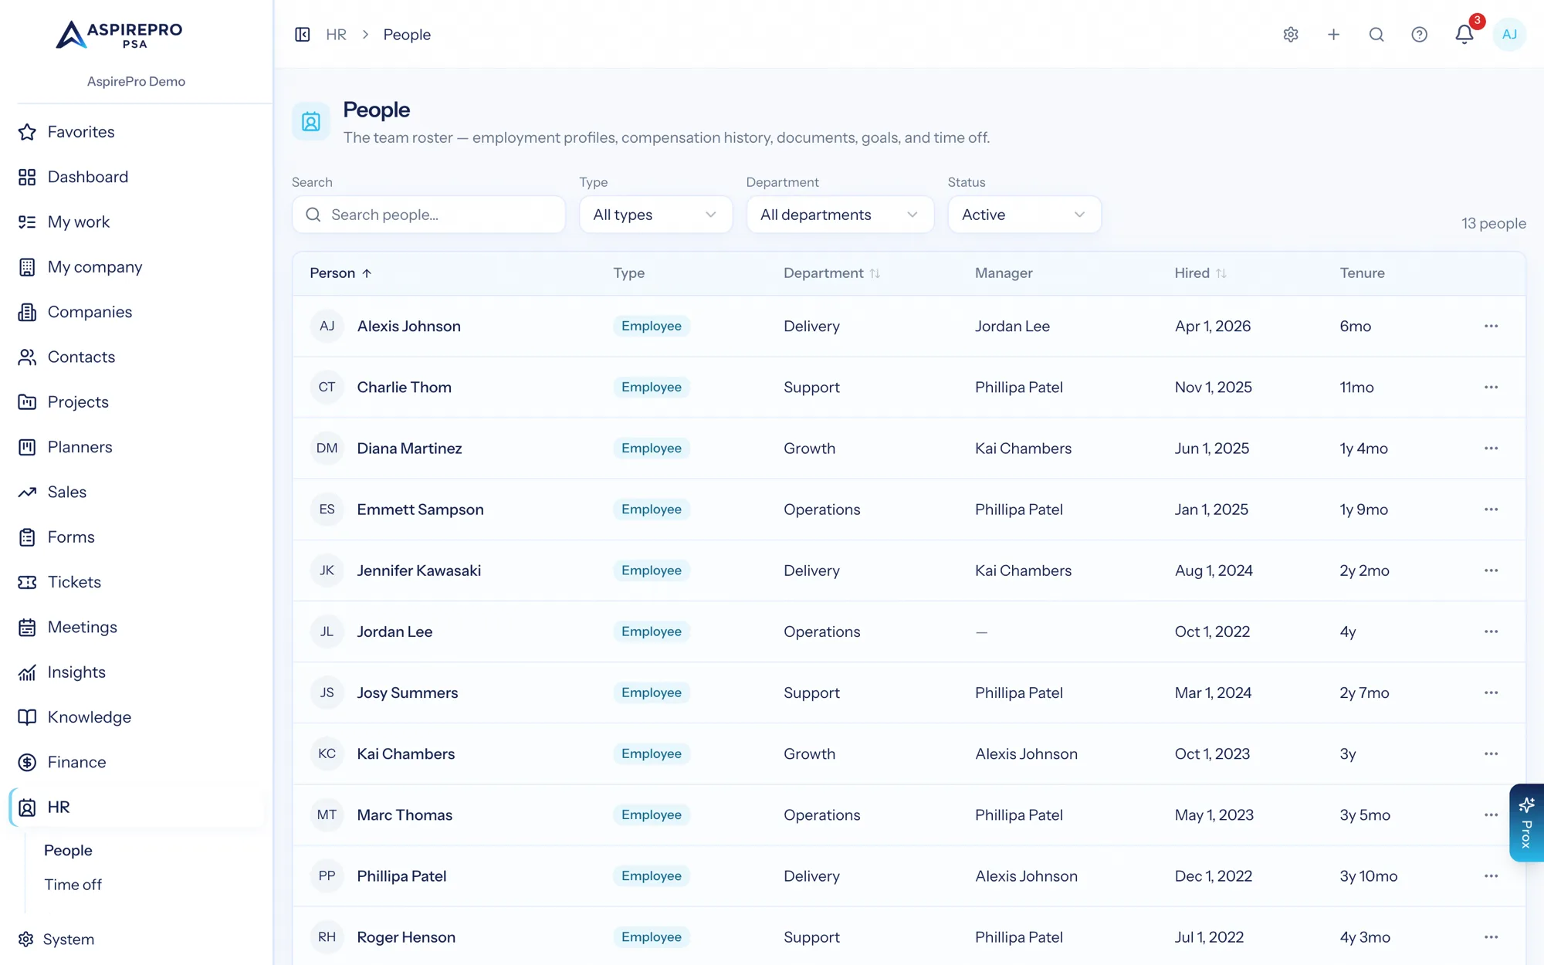The height and width of the screenshot is (965, 1544).
Task: Focus the Search people field
Action: [428, 215]
